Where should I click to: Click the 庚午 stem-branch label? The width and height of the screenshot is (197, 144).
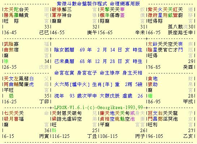tap(92, 33)
